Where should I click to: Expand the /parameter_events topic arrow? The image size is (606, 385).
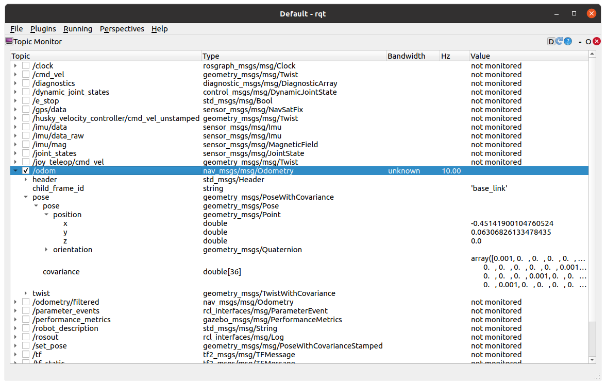coord(15,311)
